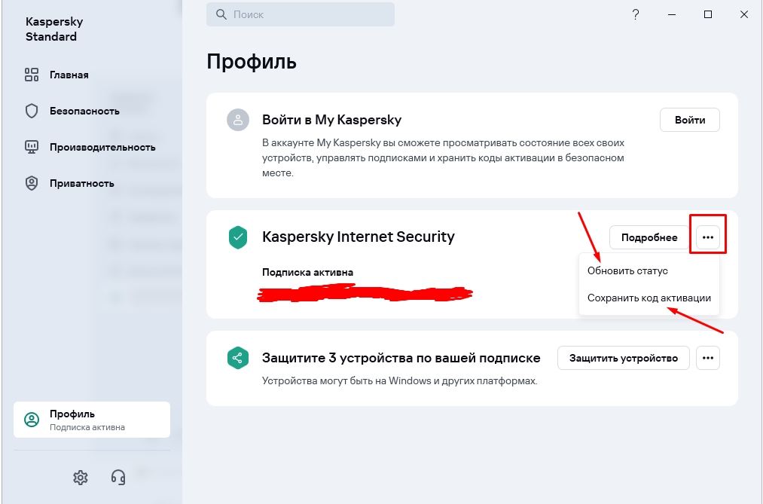Expand three-dots menu for device protection

[x=707, y=358]
